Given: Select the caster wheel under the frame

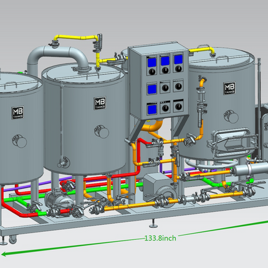Looking at the screenshot, I should tap(12, 239).
